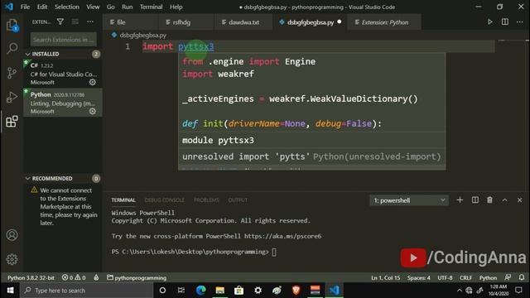Open manage gear for Python extension
Viewport: 530px width, 298px height.
point(92,111)
